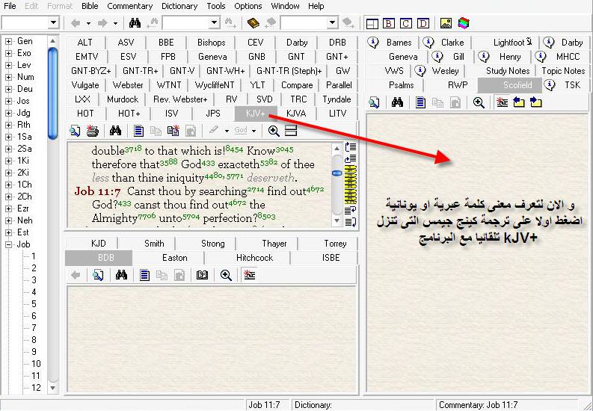Viewport: 593px width, 411px height.
Task: Open the golden book icon in main toolbar
Action: click(253, 23)
